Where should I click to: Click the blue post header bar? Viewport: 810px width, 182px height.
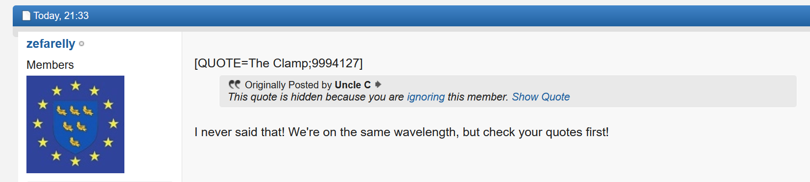tap(411, 16)
